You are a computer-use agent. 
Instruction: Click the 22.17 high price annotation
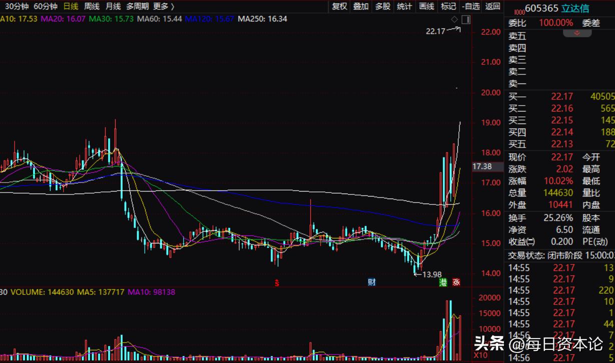click(x=435, y=31)
